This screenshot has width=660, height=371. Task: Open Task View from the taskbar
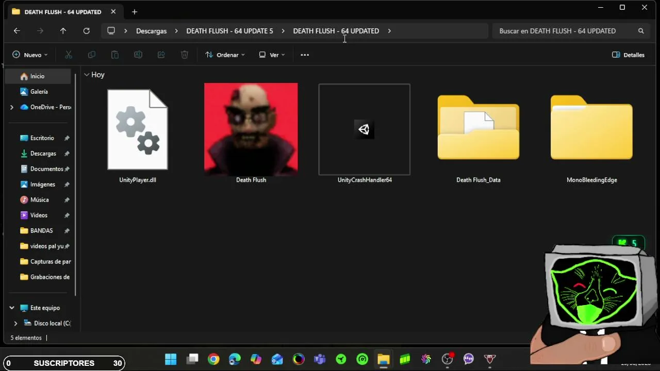(x=193, y=359)
